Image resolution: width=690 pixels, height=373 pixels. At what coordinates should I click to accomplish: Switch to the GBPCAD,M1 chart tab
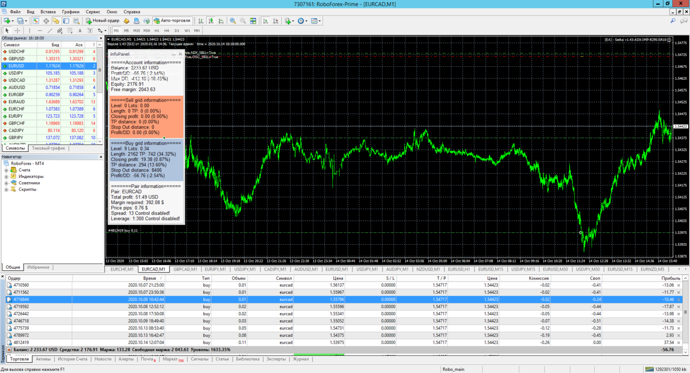tap(185, 269)
